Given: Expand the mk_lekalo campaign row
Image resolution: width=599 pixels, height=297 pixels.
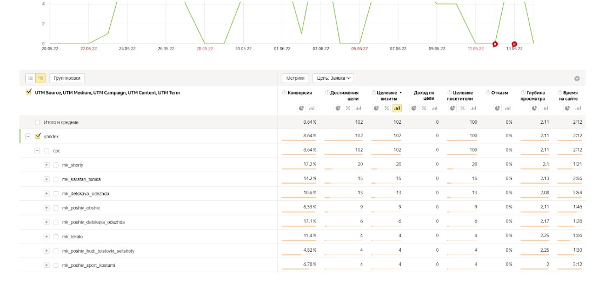Looking at the screenshot, I should click(46, 237).
